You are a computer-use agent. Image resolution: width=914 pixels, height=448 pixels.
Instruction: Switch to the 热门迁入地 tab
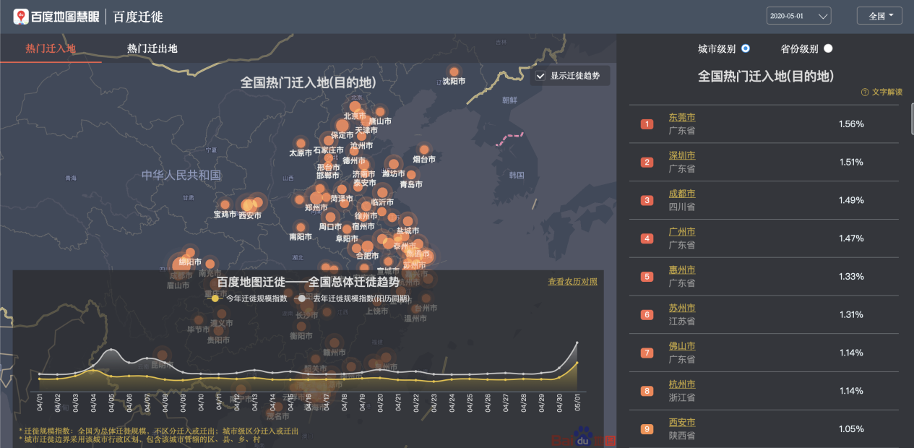[51, 48]
